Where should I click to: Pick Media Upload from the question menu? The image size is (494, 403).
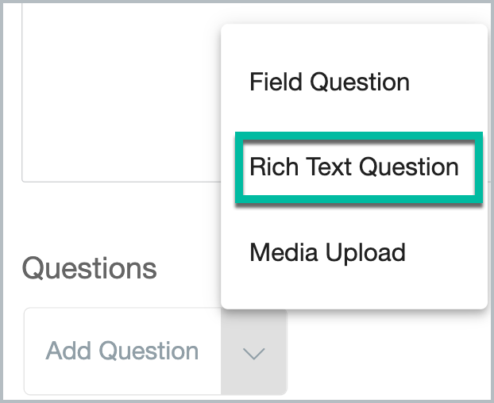tap(328, 252)
